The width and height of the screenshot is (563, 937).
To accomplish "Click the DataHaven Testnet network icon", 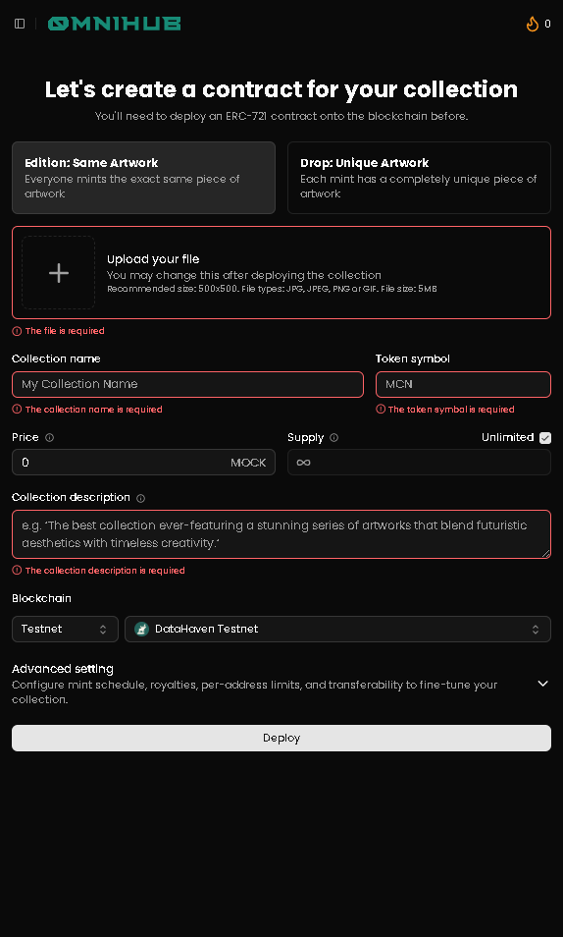I will 141,629.
